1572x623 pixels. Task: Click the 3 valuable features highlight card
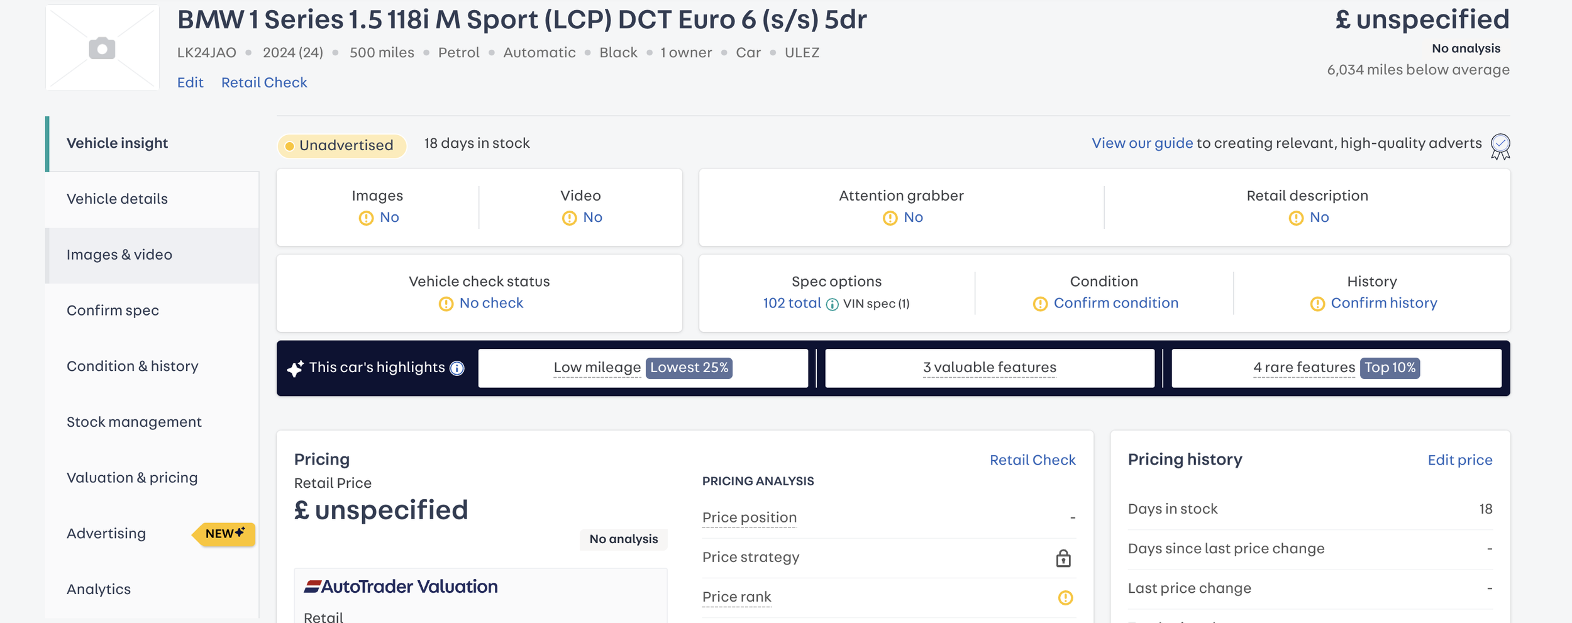[x=990, y=368]
